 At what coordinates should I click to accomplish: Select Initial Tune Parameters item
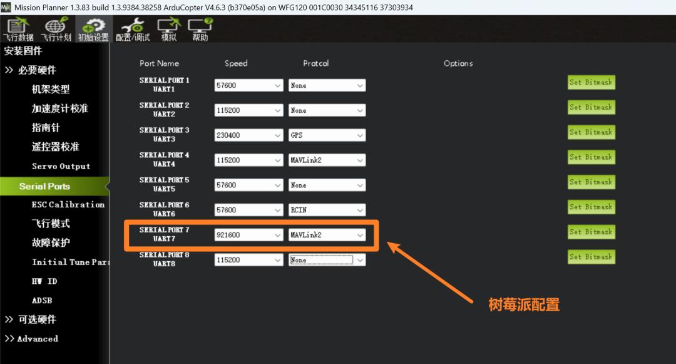click(70, 262)
